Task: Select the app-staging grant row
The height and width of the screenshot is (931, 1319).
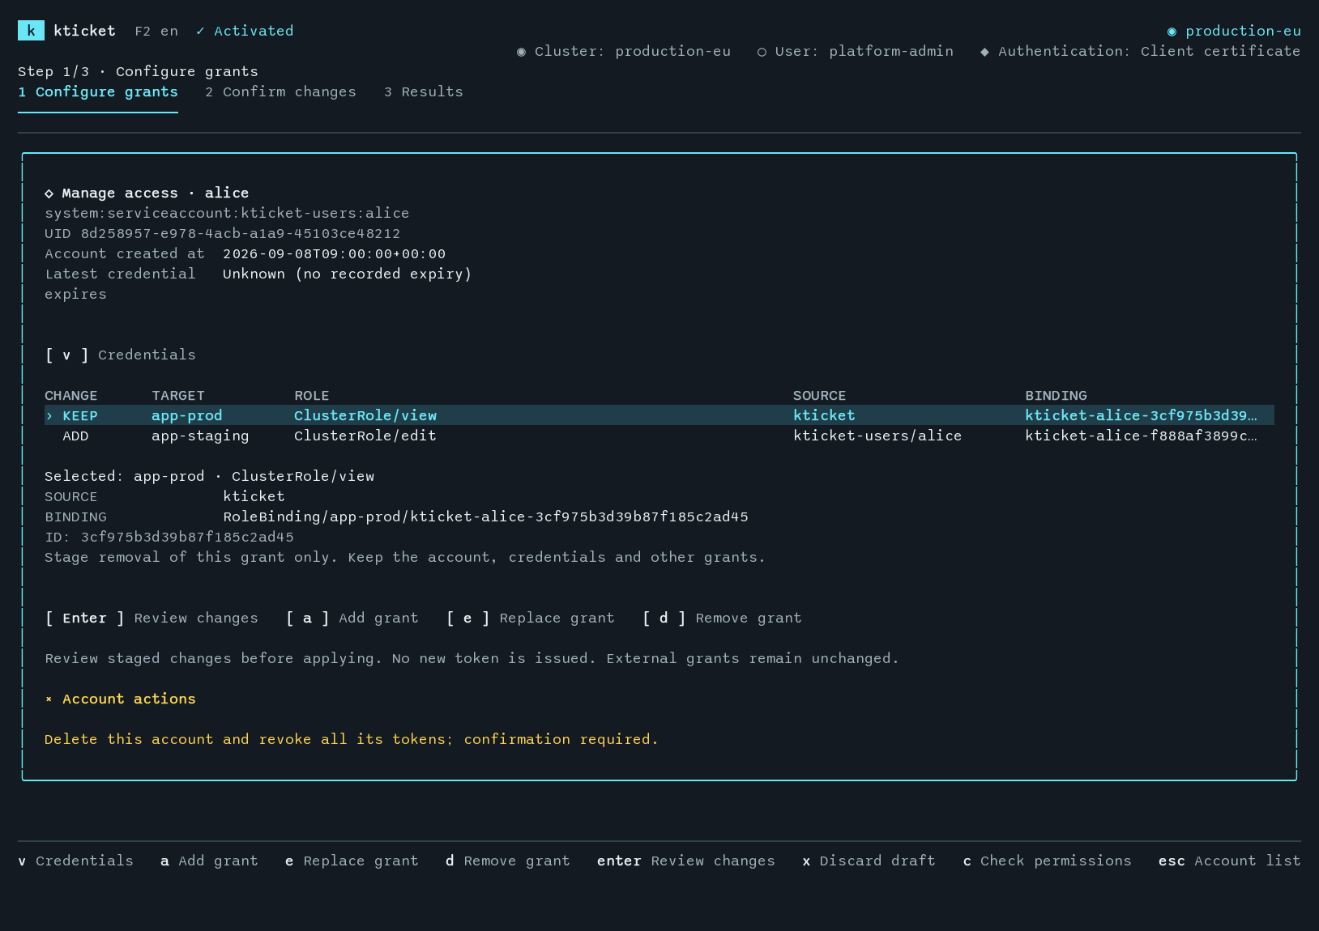Action: 659,436
